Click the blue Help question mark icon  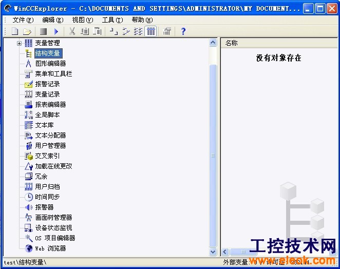click(183, 31)
